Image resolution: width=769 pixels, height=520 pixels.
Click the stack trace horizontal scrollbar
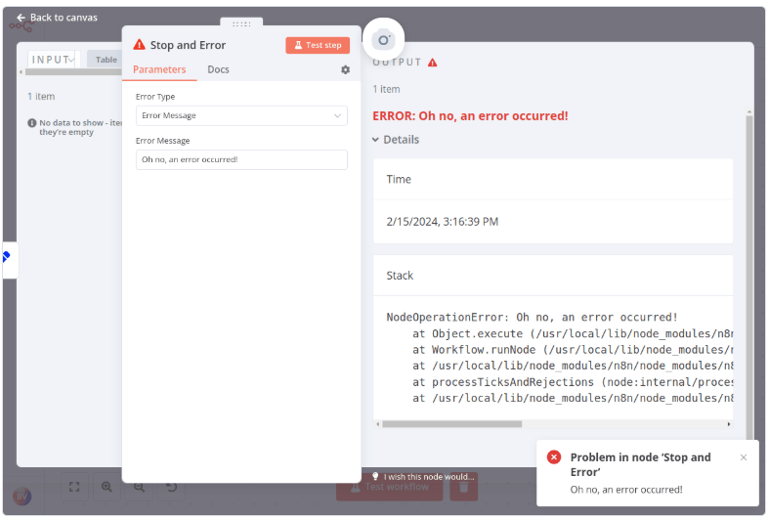[x=451, y=424]
